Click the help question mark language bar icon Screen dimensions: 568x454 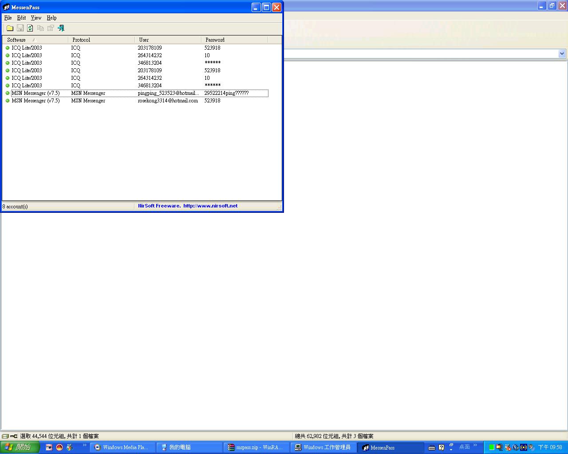click(x=441, y=447)
